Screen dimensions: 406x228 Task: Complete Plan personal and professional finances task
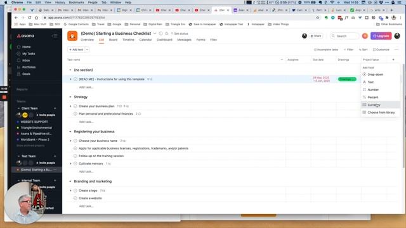75,114
